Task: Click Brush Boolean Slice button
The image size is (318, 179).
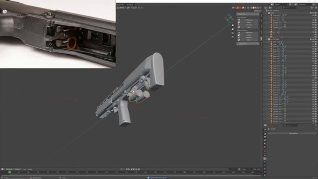Action: [x=249, y=40]
